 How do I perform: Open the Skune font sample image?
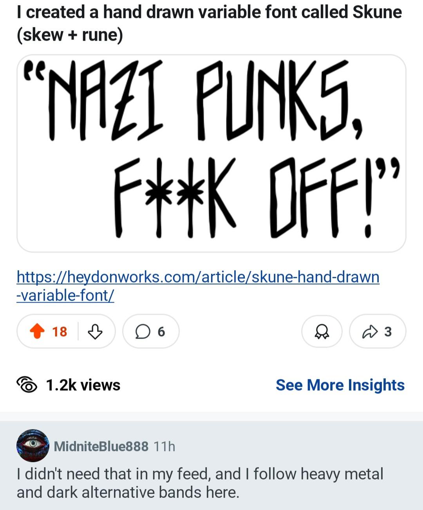coord(211,153)
